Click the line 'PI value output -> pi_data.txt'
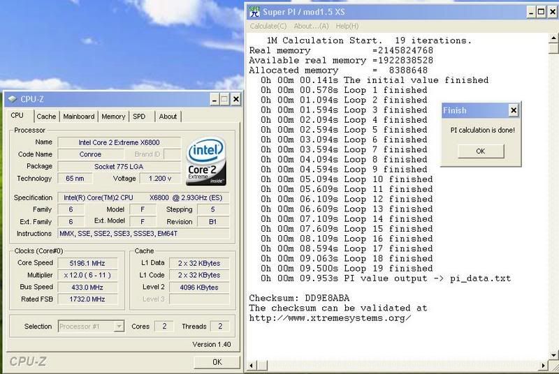 [x=427, y=278]
